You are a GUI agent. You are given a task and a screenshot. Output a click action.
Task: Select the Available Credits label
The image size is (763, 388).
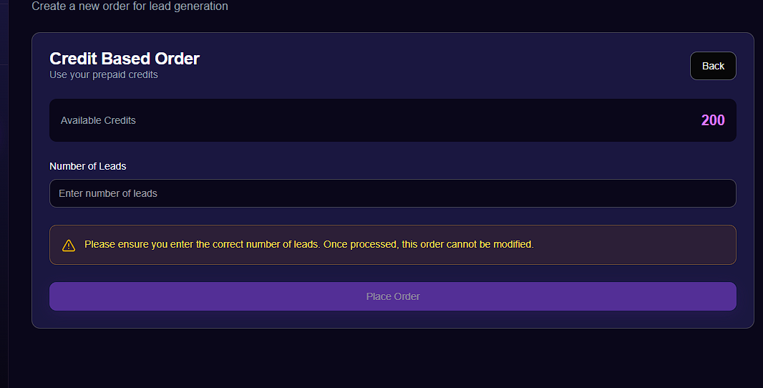pos(98,120)
